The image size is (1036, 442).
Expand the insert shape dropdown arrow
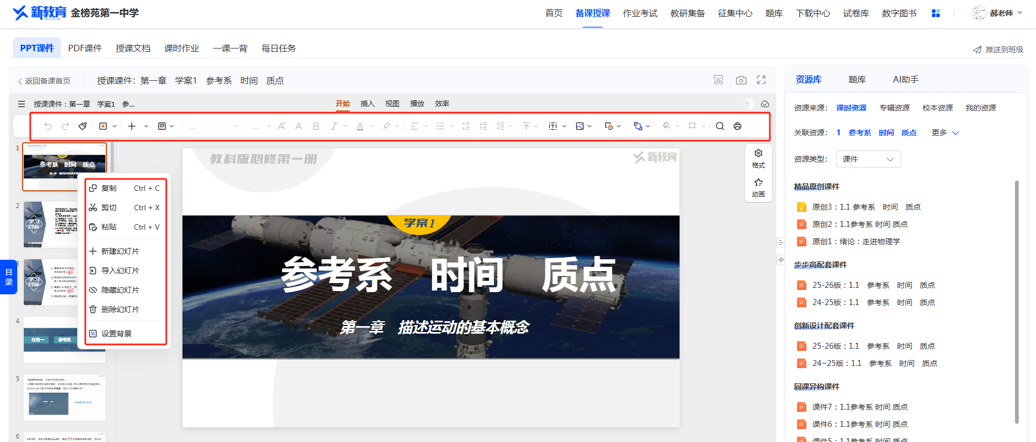pyautogui.click(x=619, y=126)
